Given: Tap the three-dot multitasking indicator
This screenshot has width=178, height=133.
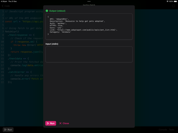Looking at the screenshot, I should (89, 2).
